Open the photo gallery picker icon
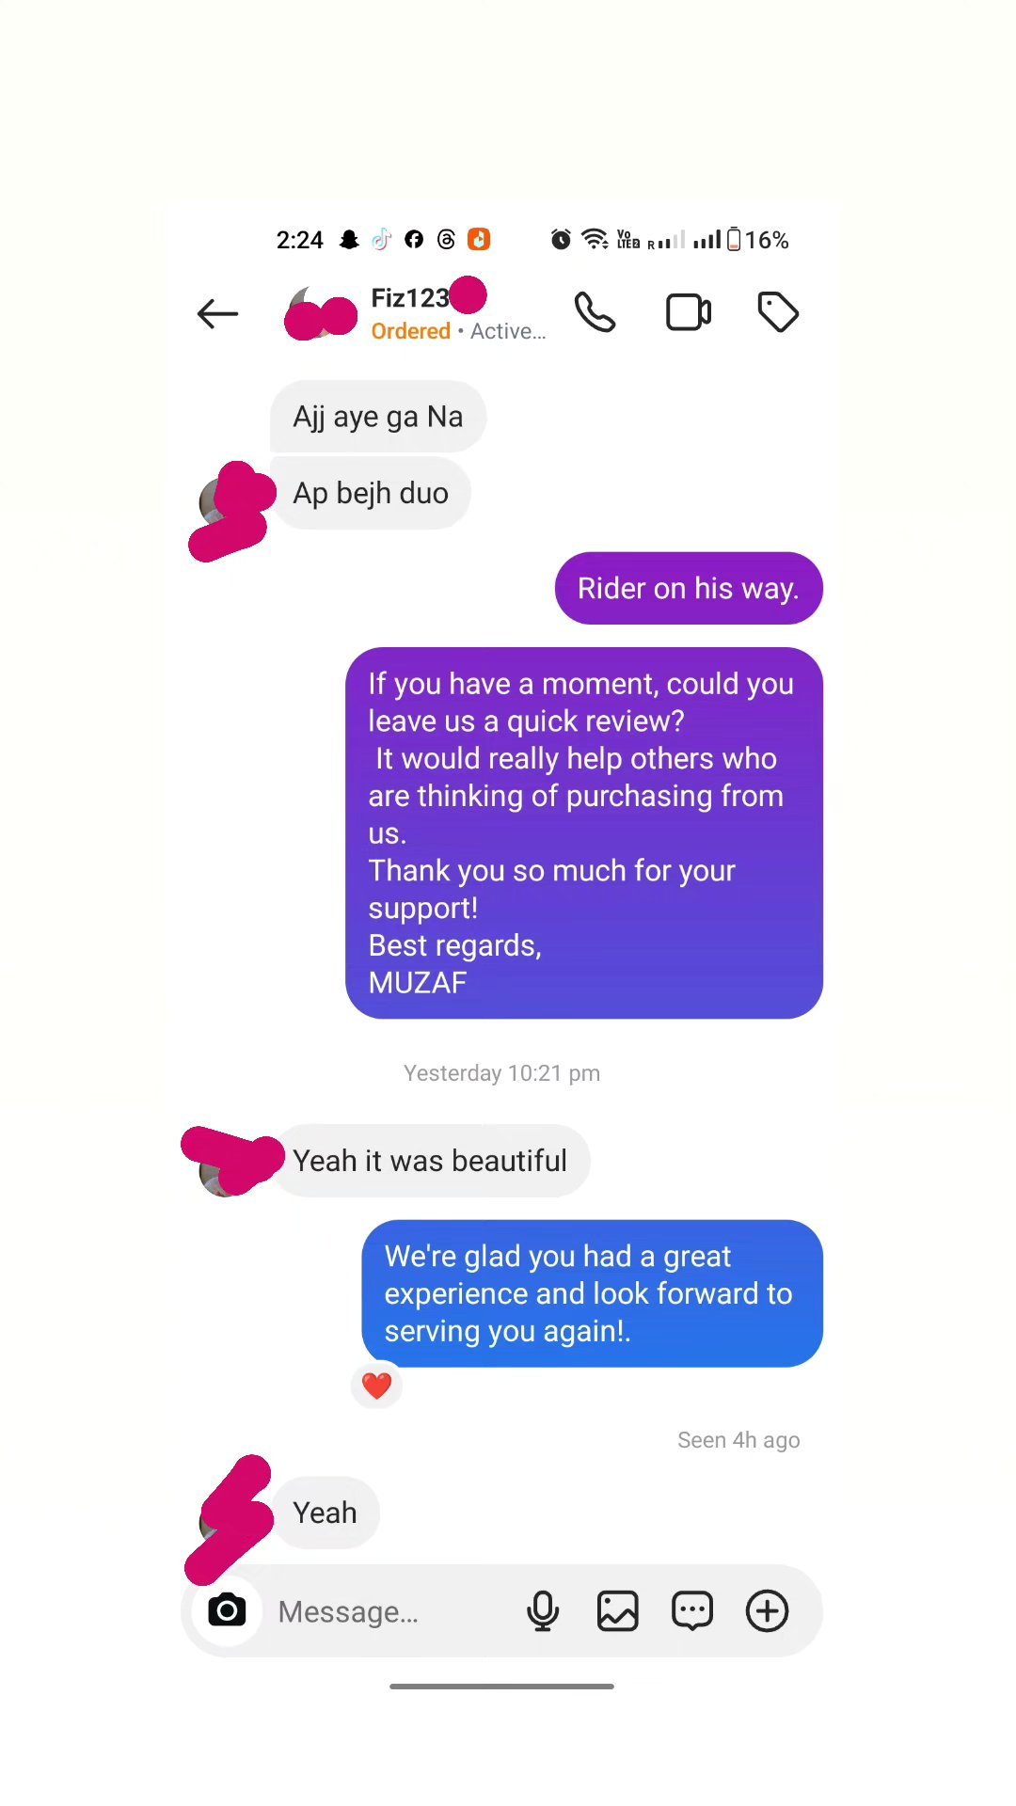The width and height of the screenshot is (1016, 1806). coord(618,1610)
